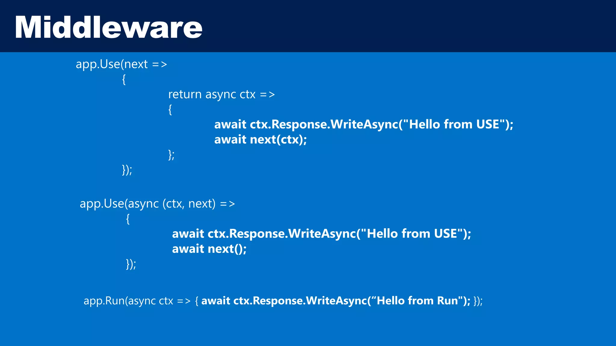Click the await next(); line
The width and height of the screenshot is (616, 346).
[209, 249]
